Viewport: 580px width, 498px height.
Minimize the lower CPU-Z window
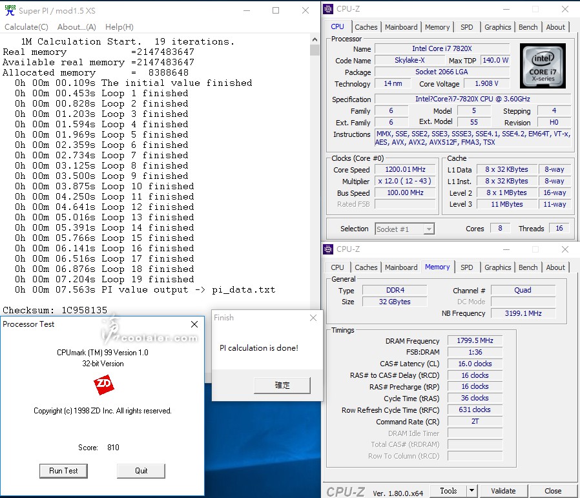(506, 249)
